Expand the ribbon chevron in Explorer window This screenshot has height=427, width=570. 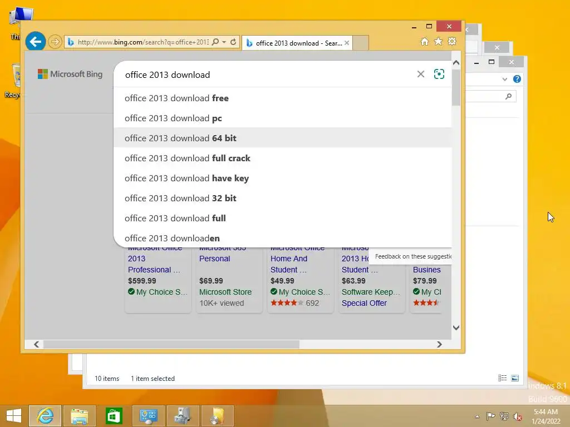click(504, 79)
